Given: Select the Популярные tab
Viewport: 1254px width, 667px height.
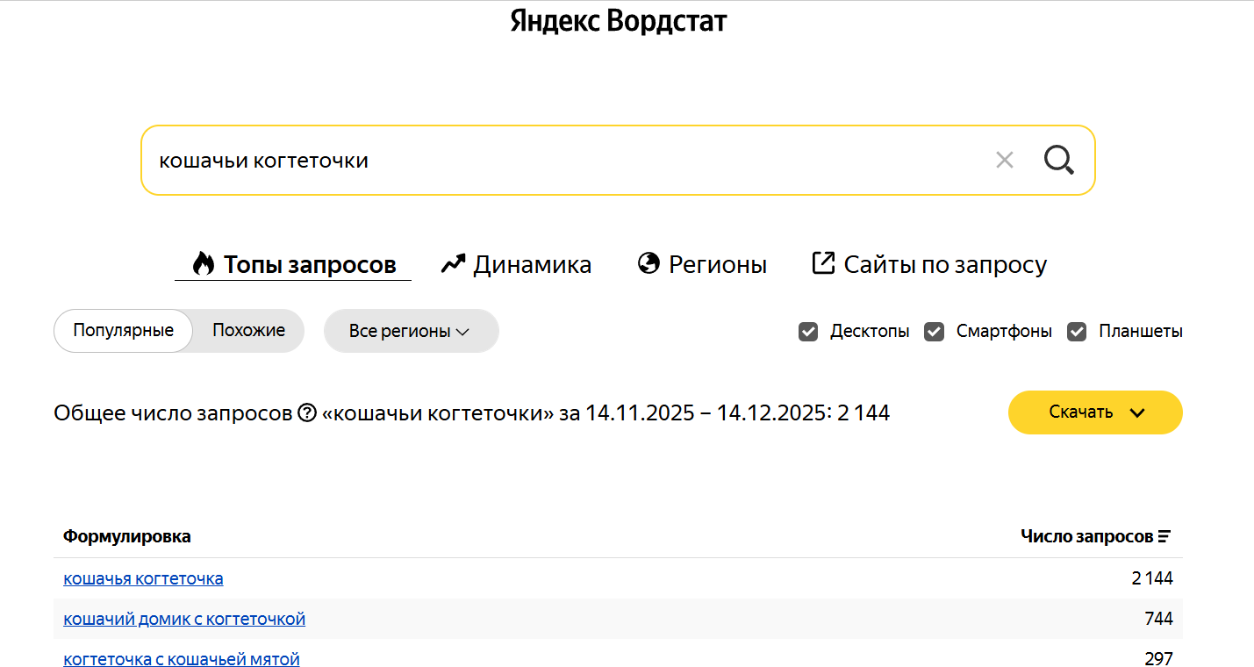Looking at the screenshot, I should [123, 330].
